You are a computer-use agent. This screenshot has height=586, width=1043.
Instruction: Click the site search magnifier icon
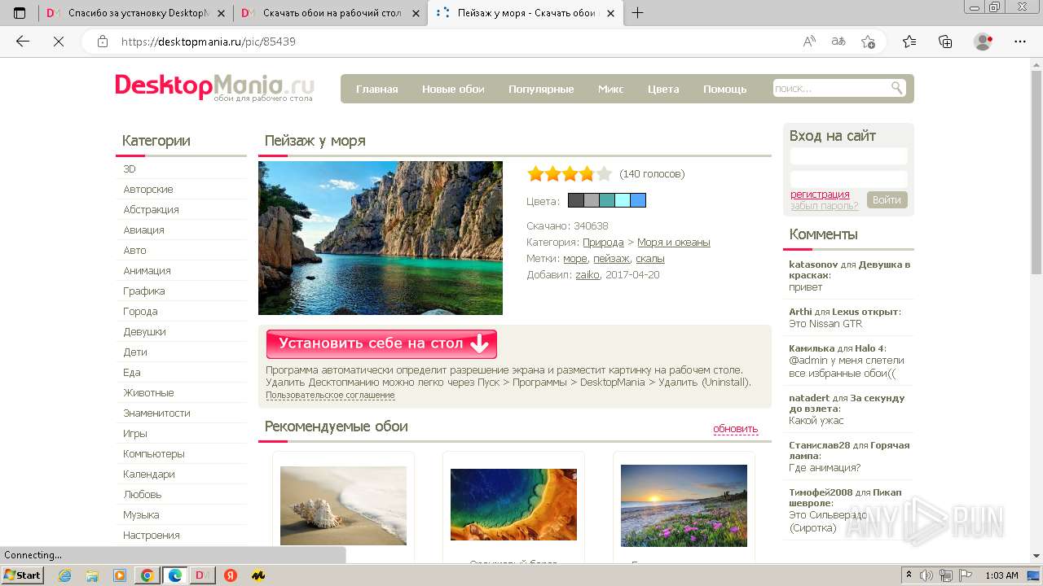pos(896,88)
